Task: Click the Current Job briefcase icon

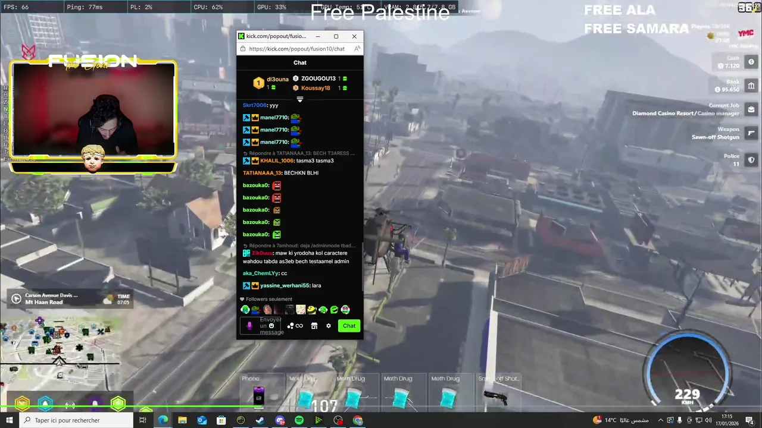Action: [751, 109]
